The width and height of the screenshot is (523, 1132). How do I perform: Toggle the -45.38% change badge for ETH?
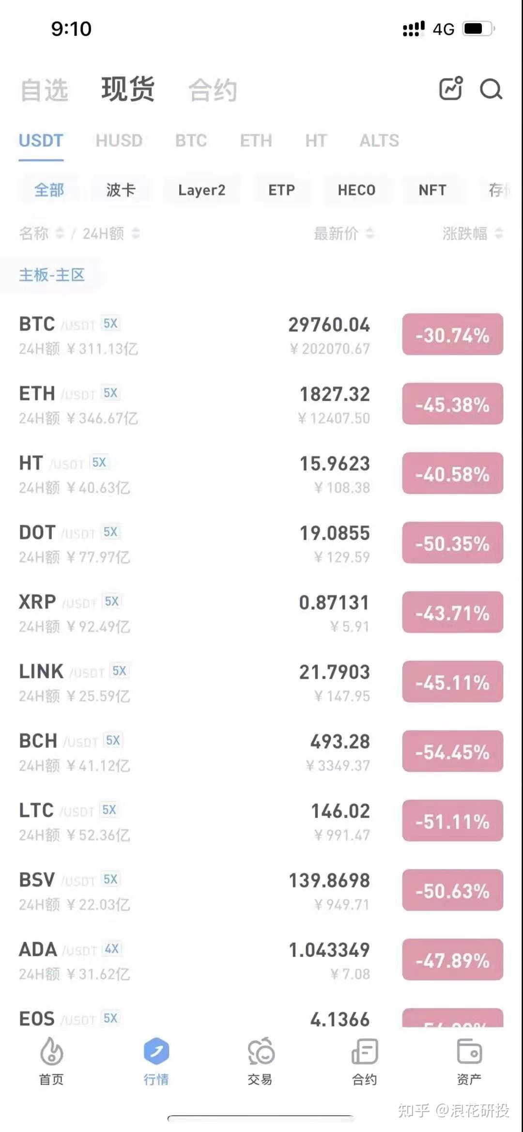click(452, 404)
